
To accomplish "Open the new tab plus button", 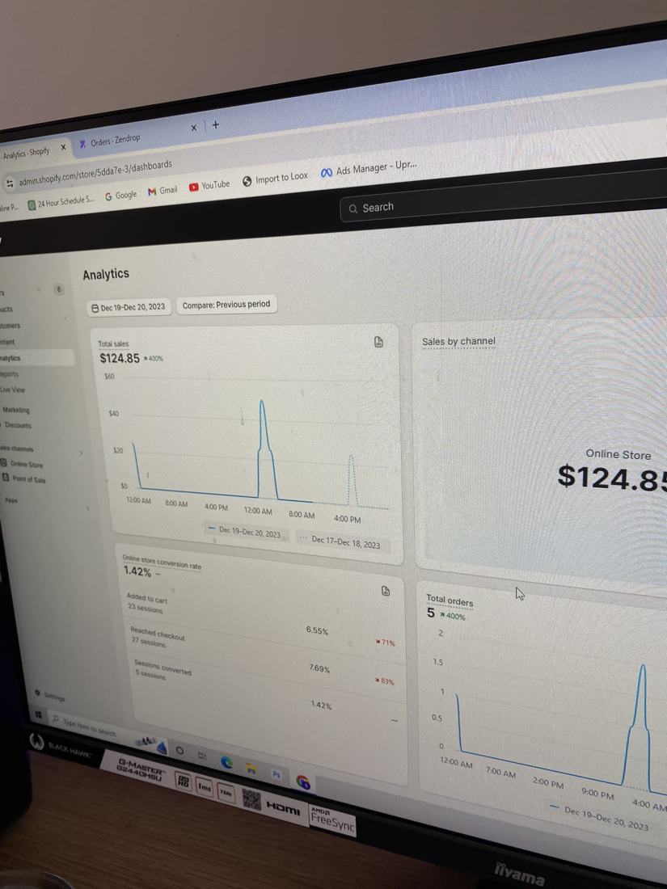I will (216, 124).
